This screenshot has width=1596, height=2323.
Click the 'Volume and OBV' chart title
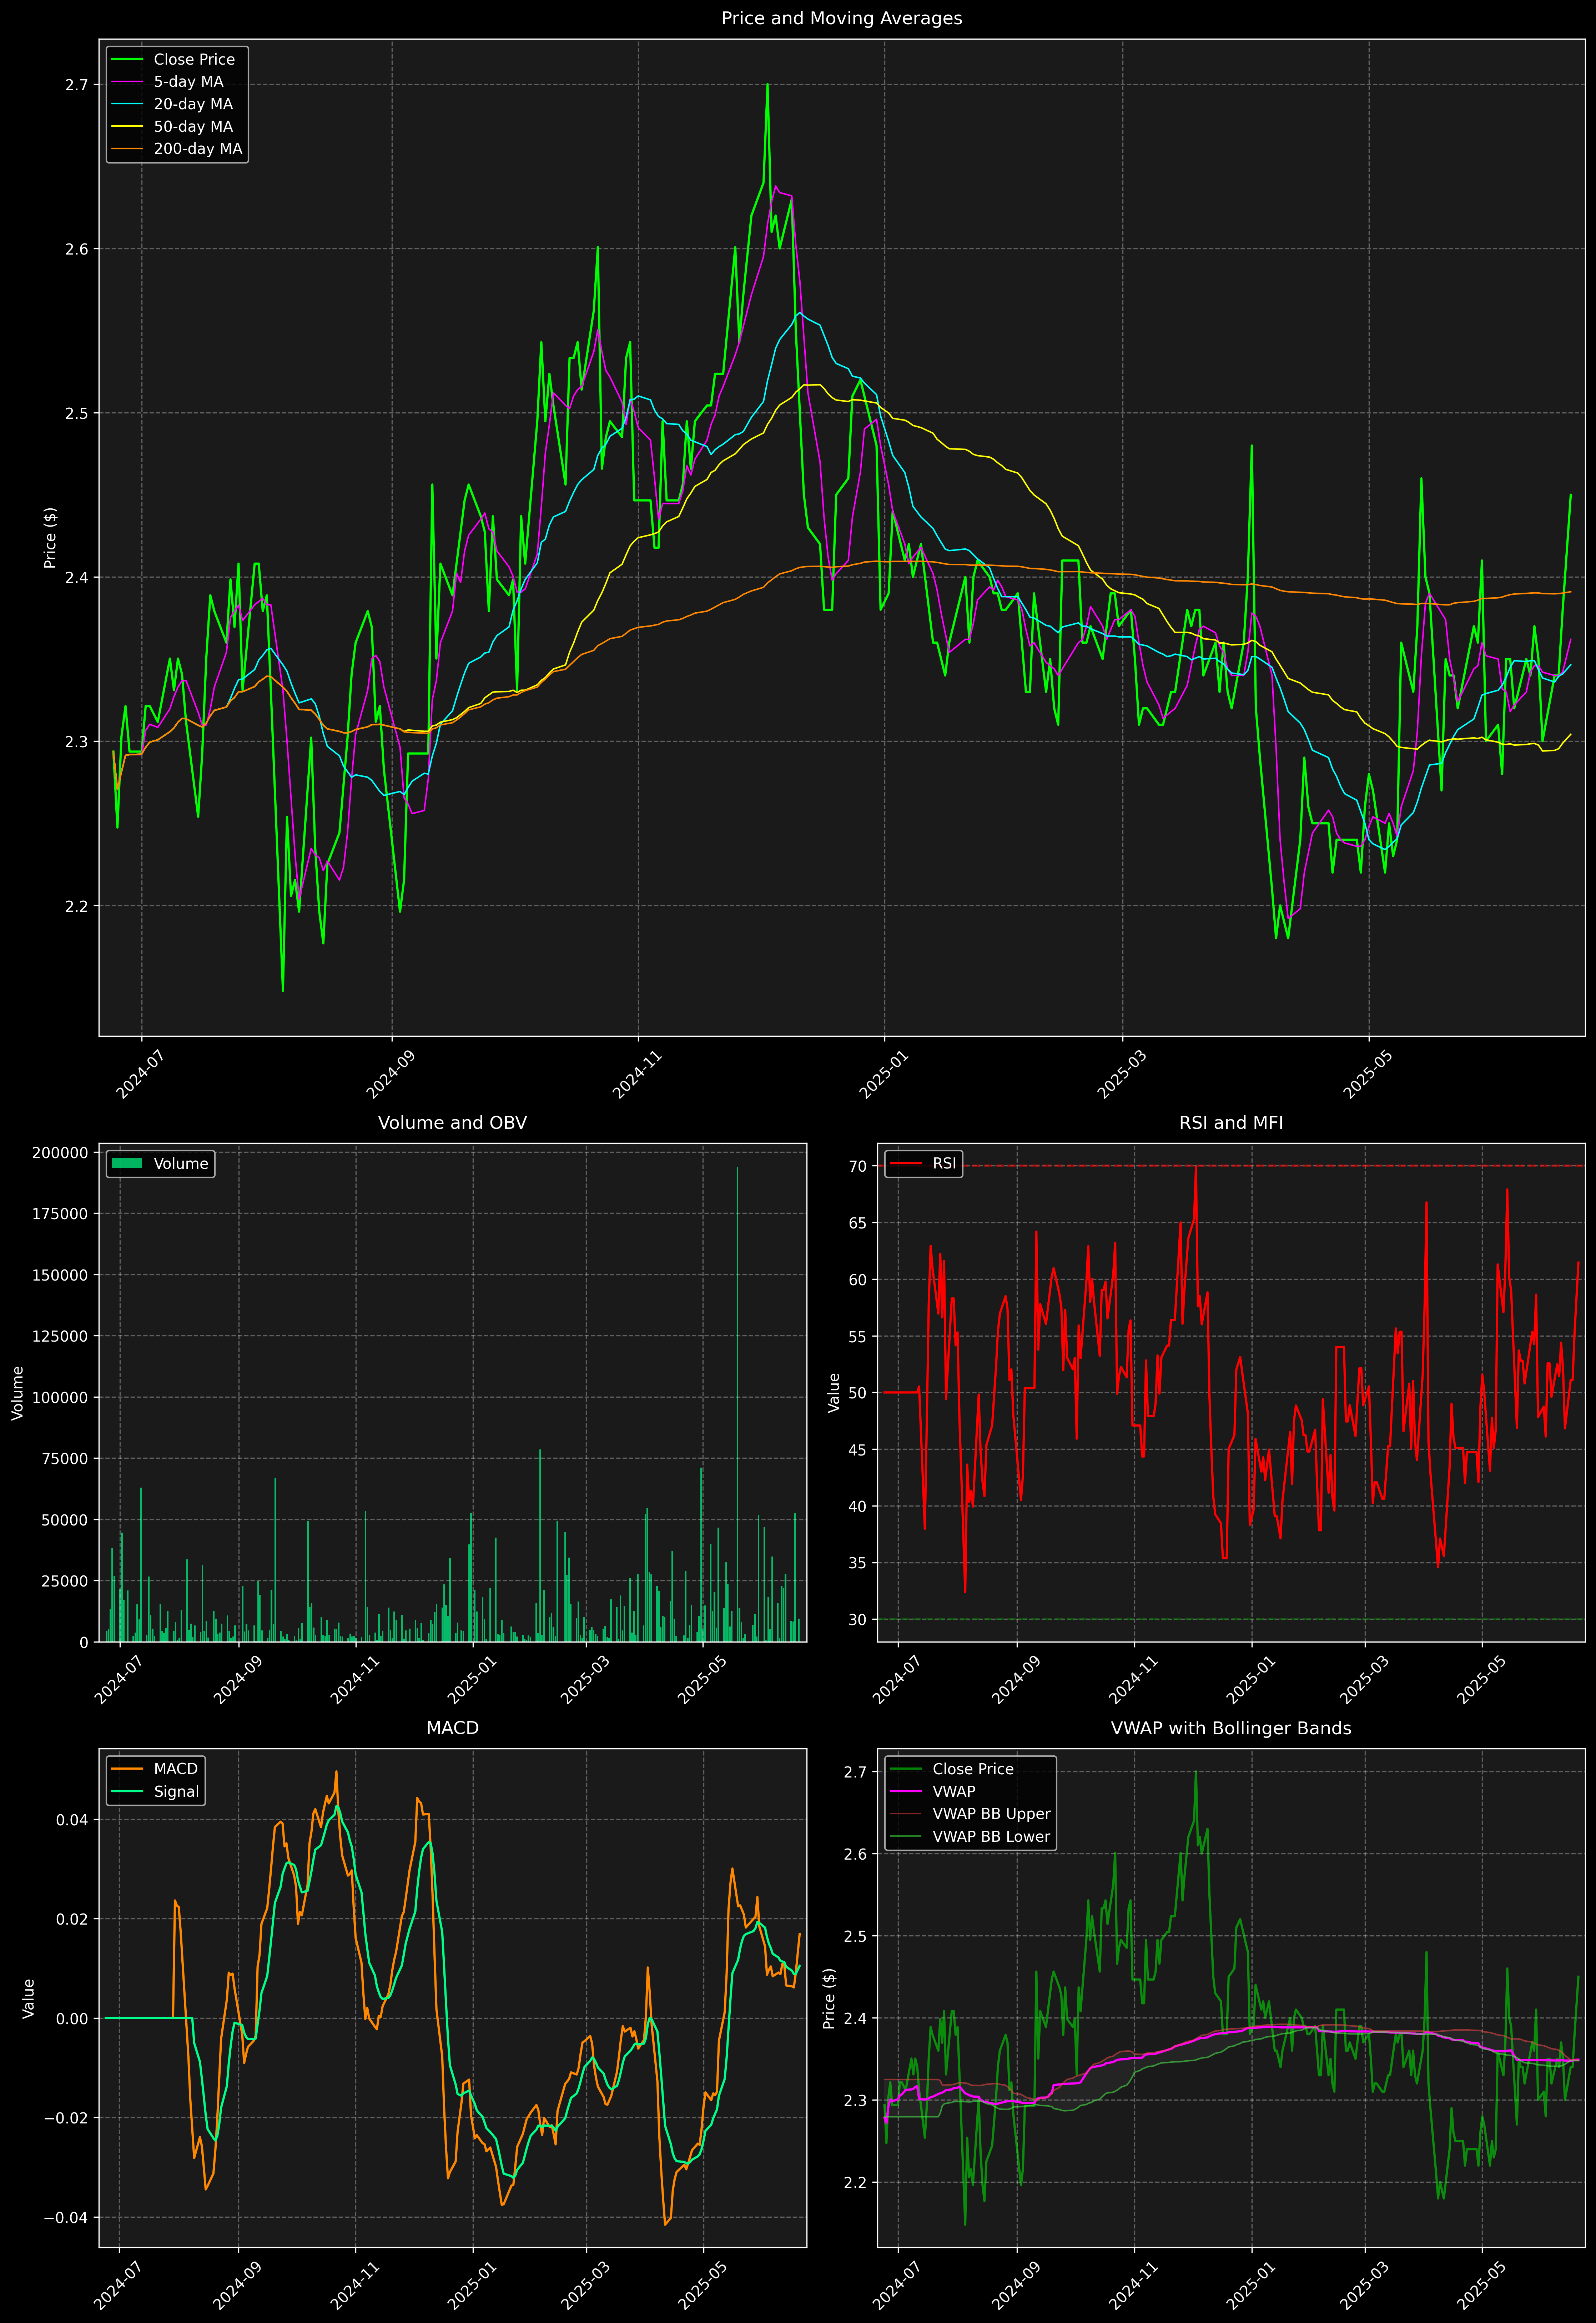[x=452, y=1123]
